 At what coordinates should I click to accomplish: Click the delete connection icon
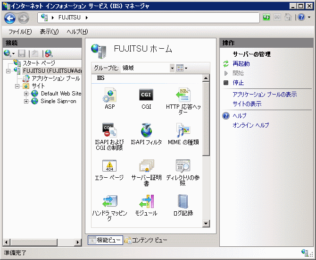(49, 53)
